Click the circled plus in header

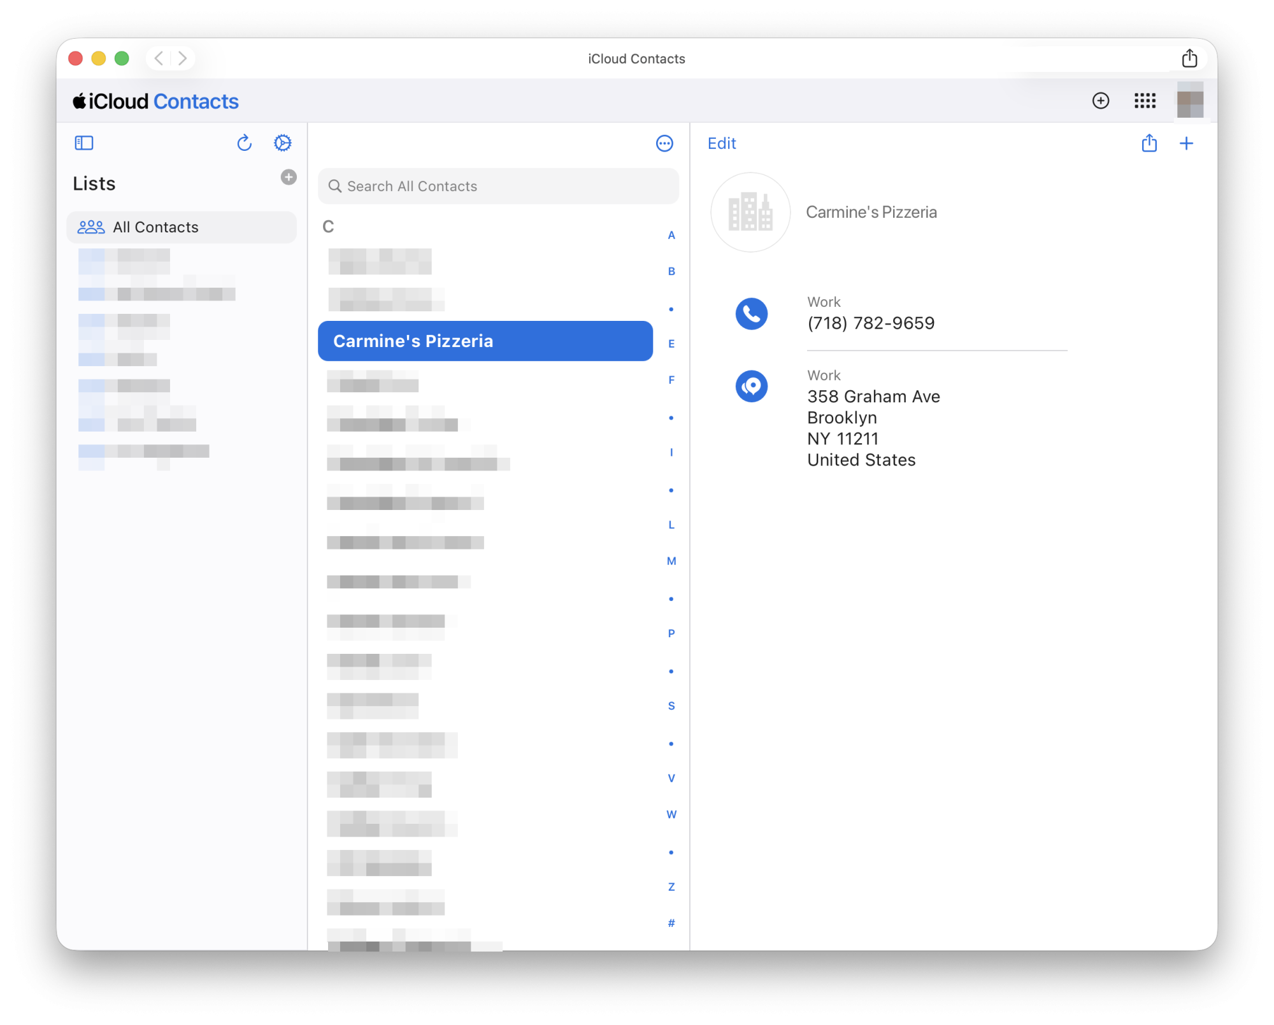[1101, 101]
